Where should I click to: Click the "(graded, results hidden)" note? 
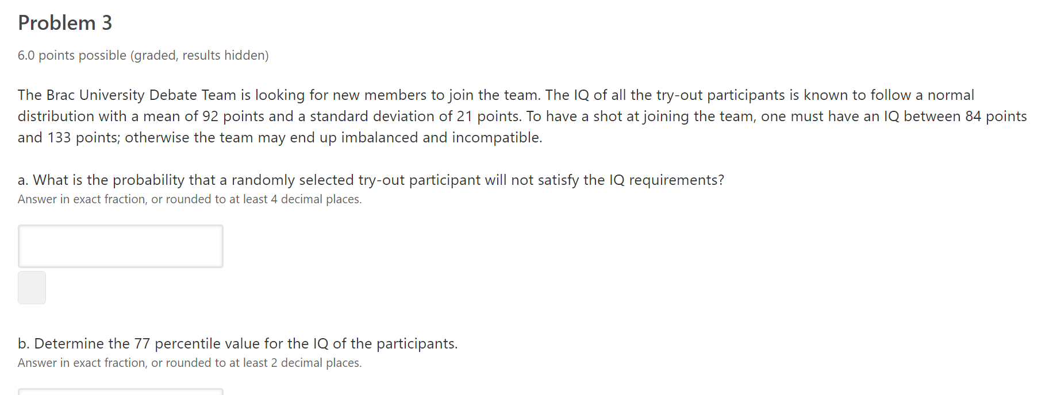(x=199, y=55)
